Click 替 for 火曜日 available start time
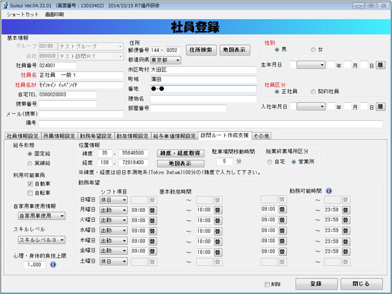The width and height of the screenshot is (392, 294). [282, 220]
